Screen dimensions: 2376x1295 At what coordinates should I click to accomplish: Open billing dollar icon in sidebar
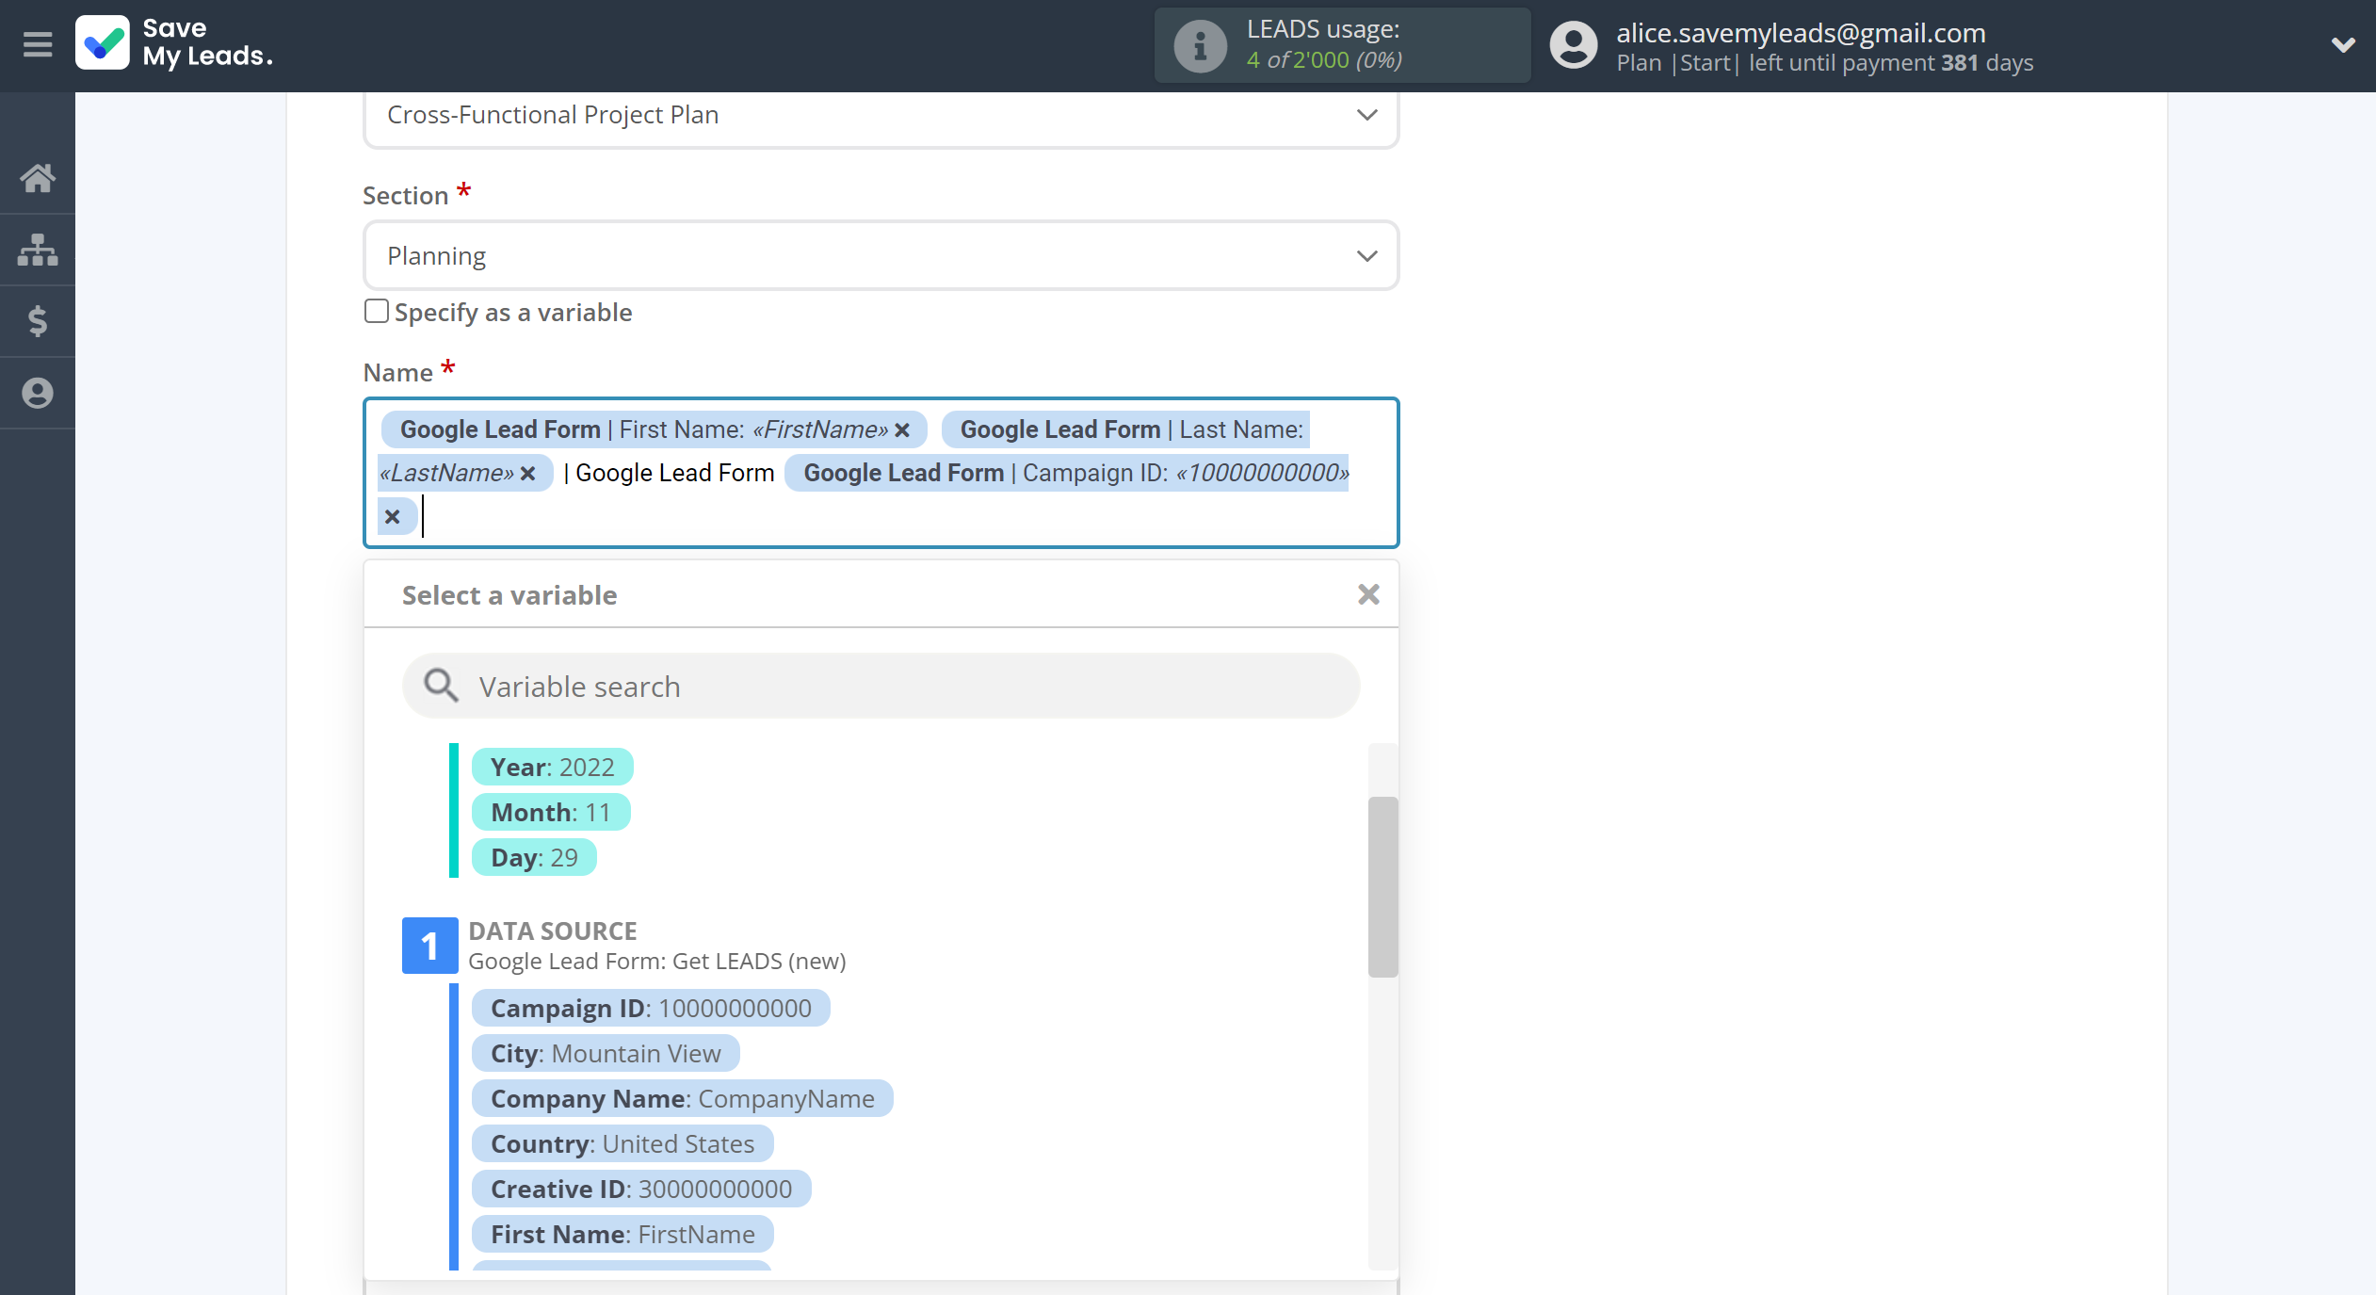38,321
